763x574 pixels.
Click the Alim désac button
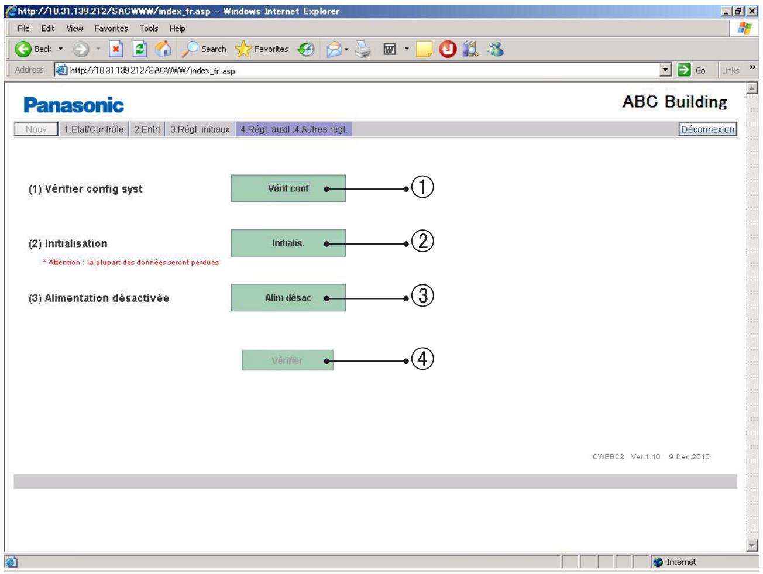pos(288,298)
